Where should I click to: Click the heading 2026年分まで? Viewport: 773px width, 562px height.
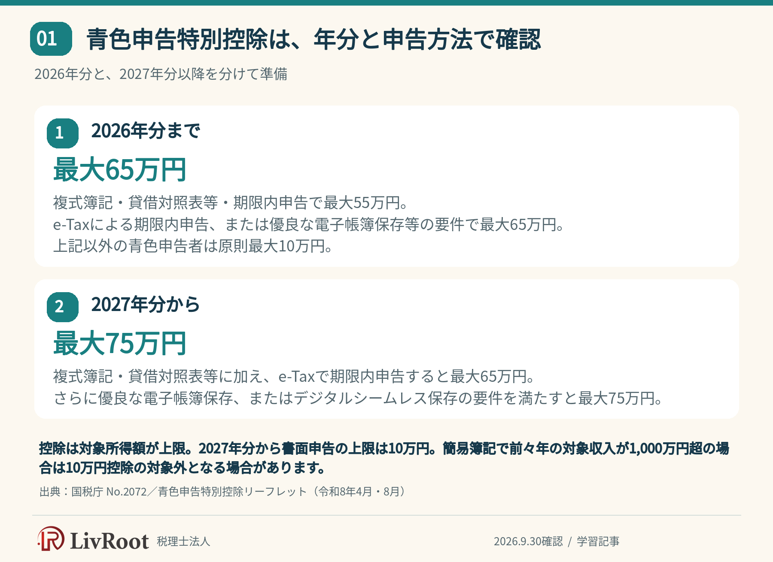(146, 131)
